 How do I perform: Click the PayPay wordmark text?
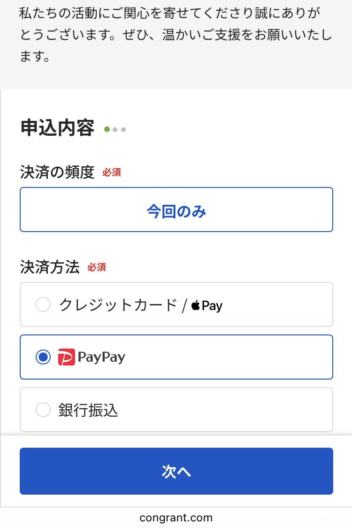coord(101,357)
